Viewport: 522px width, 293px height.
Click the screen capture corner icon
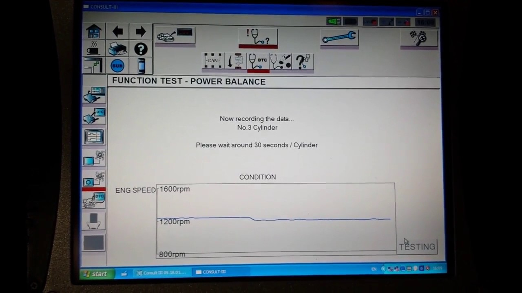pos(93,65)
